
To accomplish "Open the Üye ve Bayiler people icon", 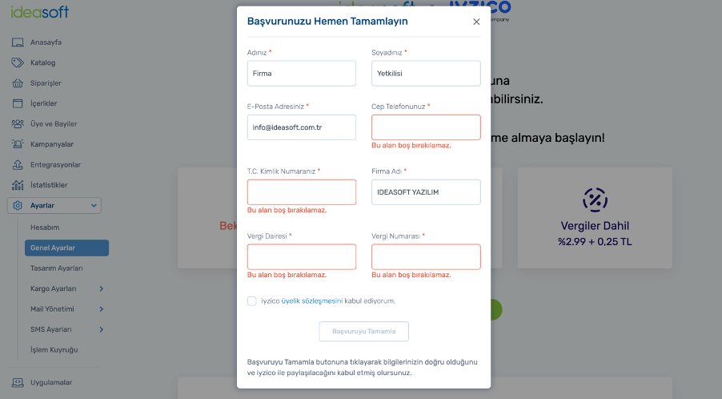I will tap(18, 124).
